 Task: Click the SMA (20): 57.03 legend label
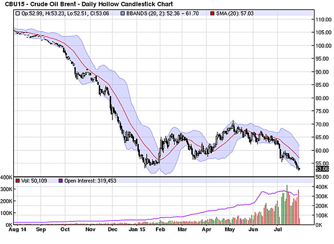[223, 14]
